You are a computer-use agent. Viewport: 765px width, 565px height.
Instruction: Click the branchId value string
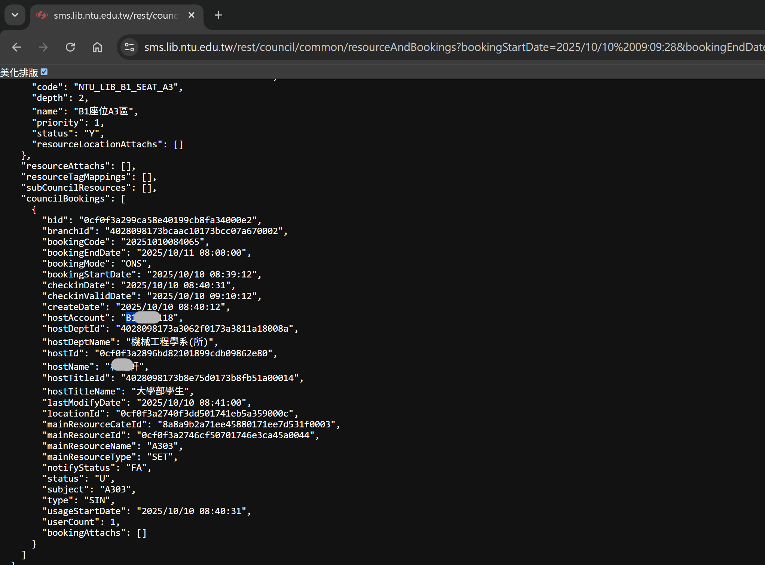tap(194, 231)
